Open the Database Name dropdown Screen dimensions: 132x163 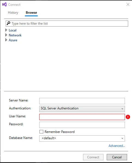(82, 138)
